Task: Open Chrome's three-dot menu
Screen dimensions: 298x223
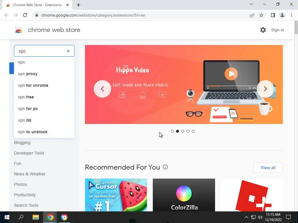Action: click(x=292, y=15)
